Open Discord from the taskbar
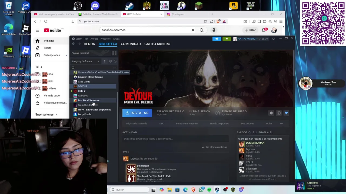 (241, 190)
